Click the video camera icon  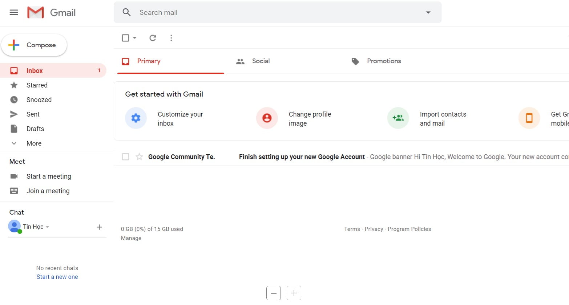[14, 176]
